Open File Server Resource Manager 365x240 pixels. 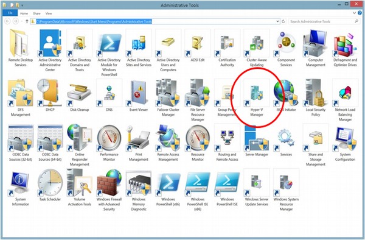197,100
